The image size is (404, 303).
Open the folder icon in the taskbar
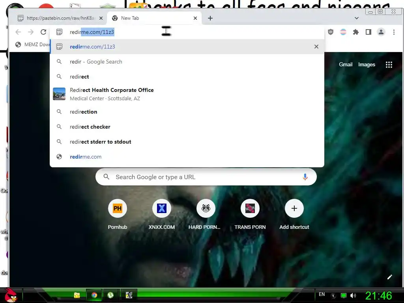(x=77, y=295)
